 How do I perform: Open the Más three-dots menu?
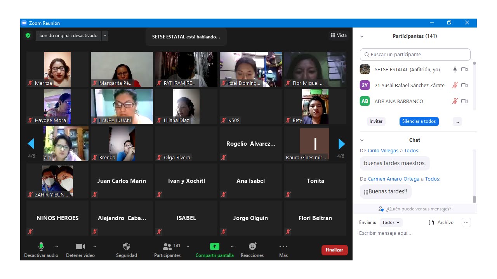(283, 246)
